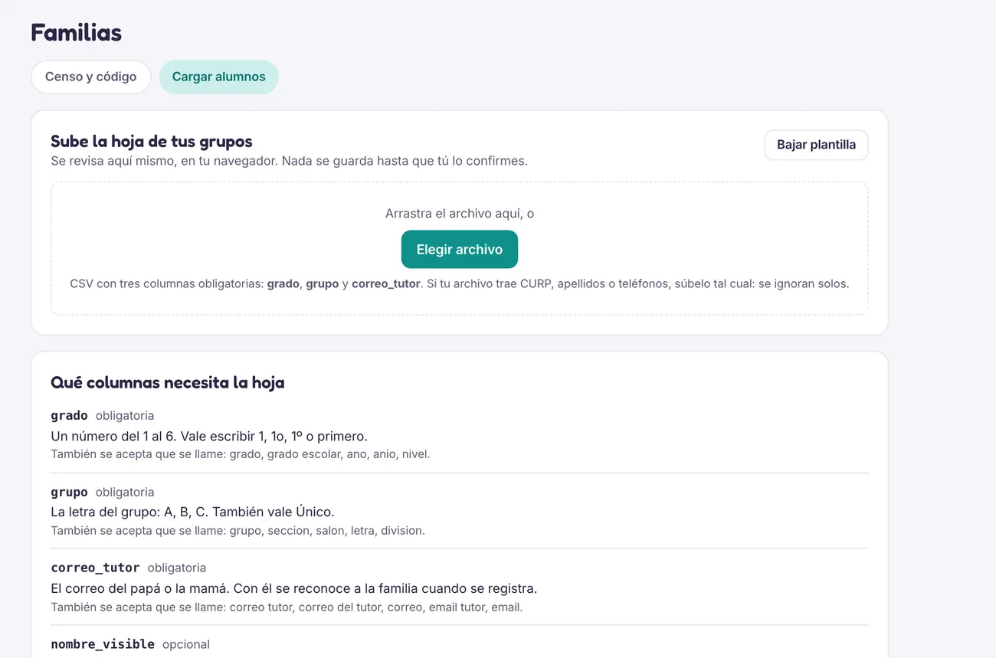This screenshot has height=658, width=996.
Task: Select the Cargar alumnos tab
Action: point(218,77)
